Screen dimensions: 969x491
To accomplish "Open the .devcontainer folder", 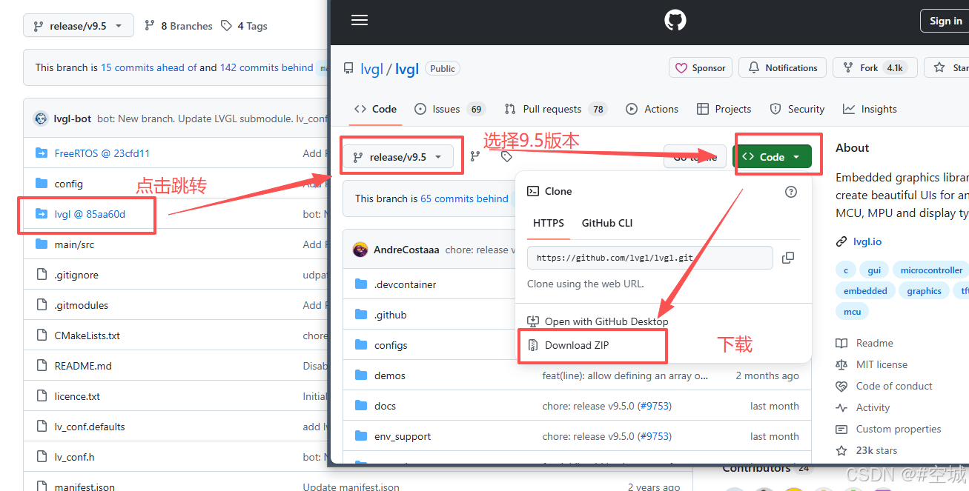I will click(x=405, y=284).
